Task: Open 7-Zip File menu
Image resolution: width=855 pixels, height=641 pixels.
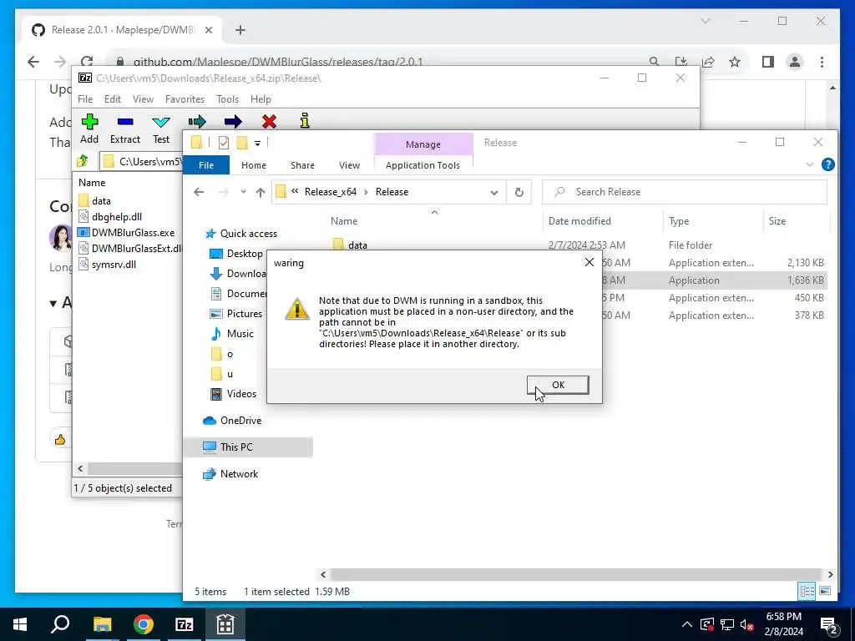Action: tap(85, 99)
